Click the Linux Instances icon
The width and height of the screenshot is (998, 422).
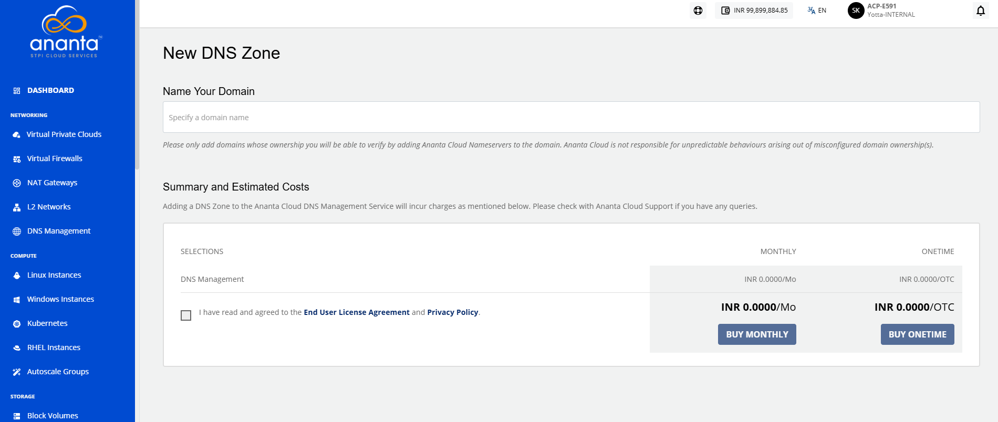[x=17, y=276]
